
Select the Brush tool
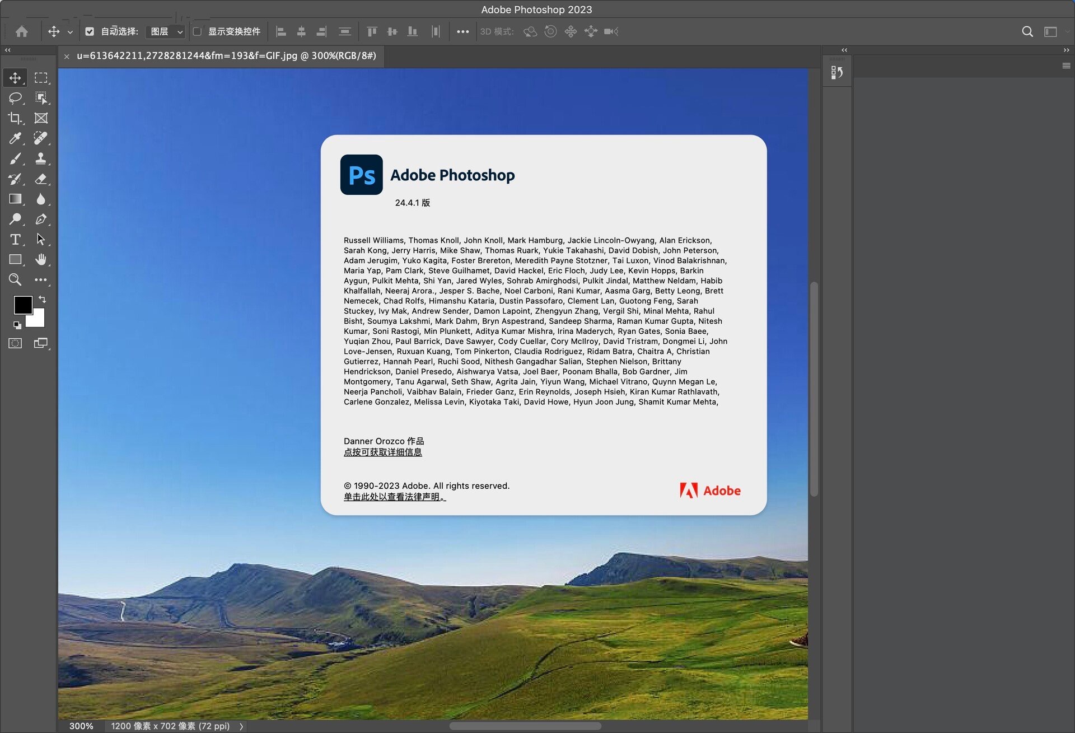point(15,159)
